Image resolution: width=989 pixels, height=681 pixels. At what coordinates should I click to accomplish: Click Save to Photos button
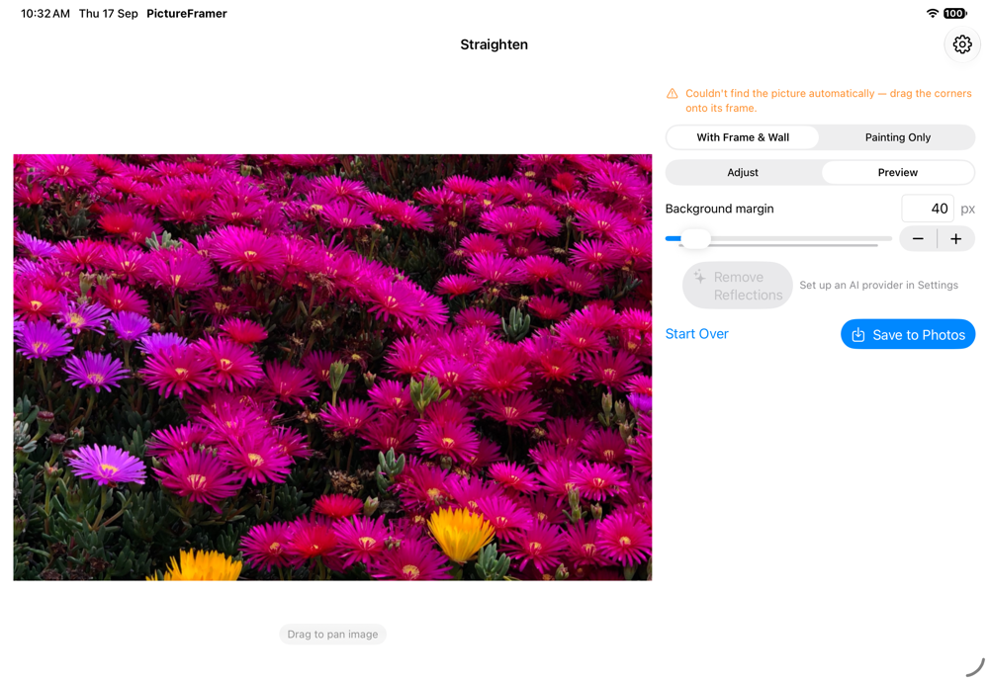pyautogui.click(x=908, y=334)
